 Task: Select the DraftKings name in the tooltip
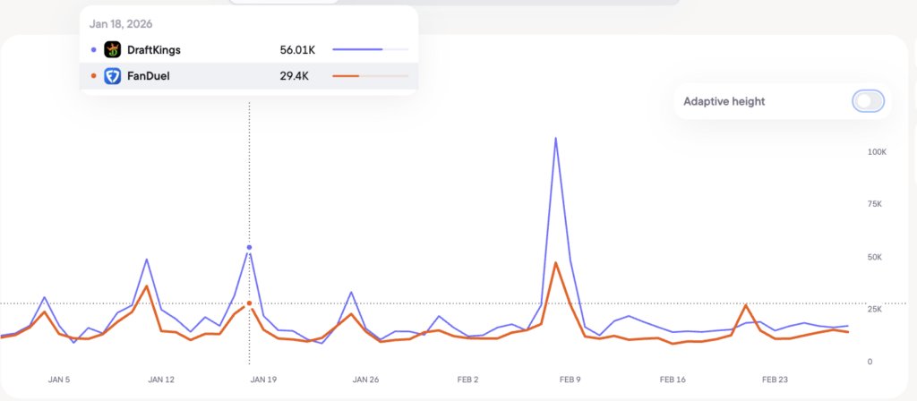pyautogui.click(x=154, y=50)
